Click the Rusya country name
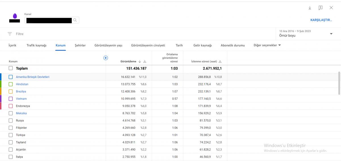Screen dimensions: 341x161 point(20,120)
